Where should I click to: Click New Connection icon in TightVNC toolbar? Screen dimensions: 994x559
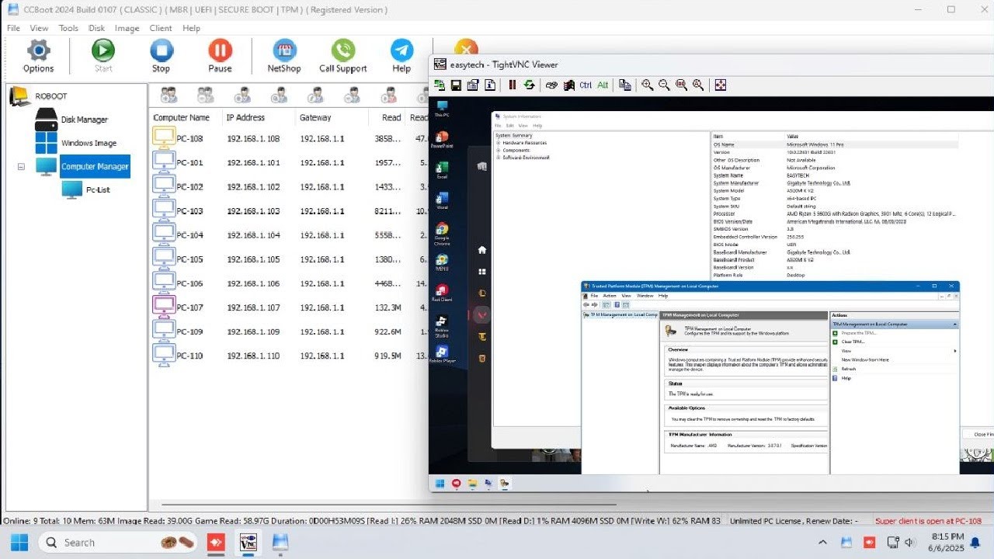pyautogui.click(x=440, y=85)
